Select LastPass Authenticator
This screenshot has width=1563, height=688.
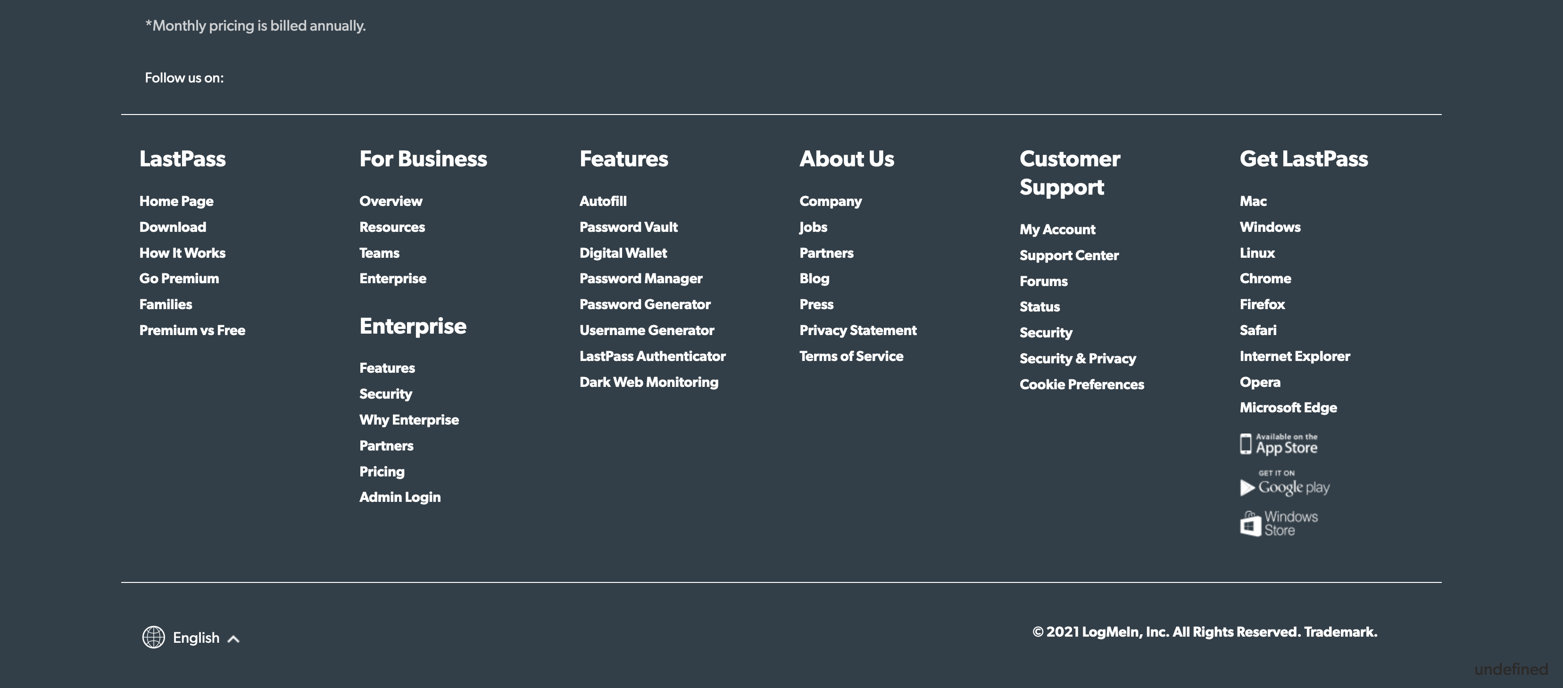click(x=652, y=356)
